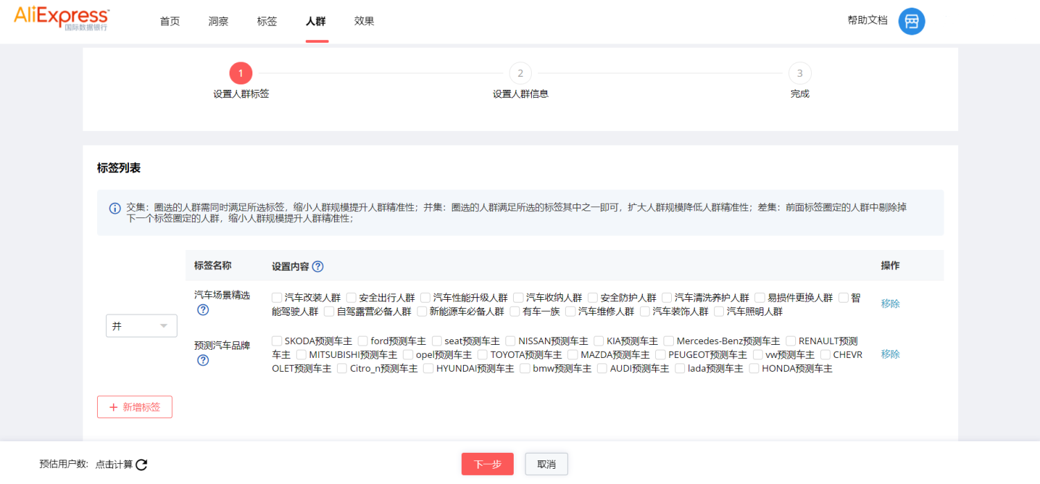Screen dimensions: 1040x484
Task: Click the refresh icon beside 点击计算
Action: click(x=141, y=465)
